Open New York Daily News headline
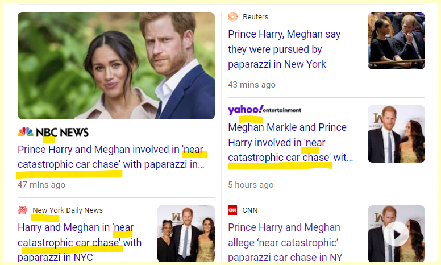The height and width of the screenshot is (265, 441). (80, 235)
